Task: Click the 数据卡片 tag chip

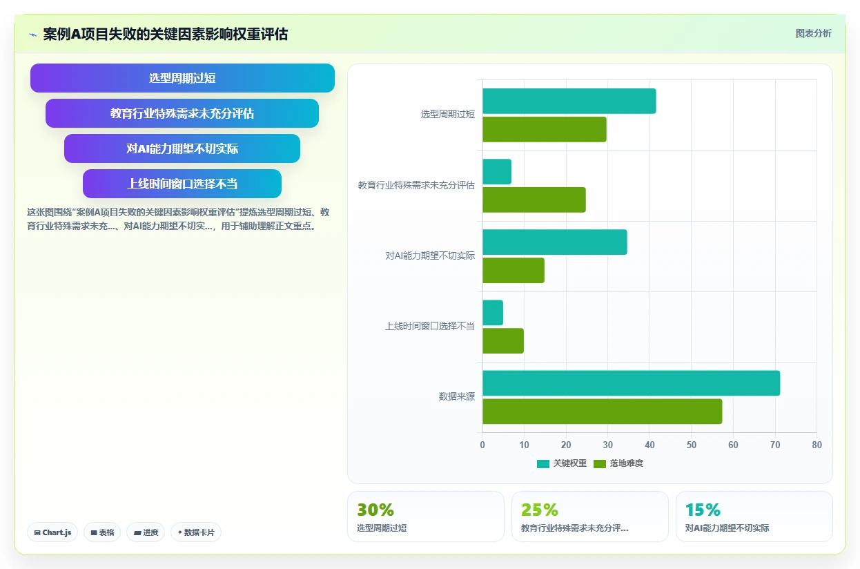Action: (x=196, y=532)
